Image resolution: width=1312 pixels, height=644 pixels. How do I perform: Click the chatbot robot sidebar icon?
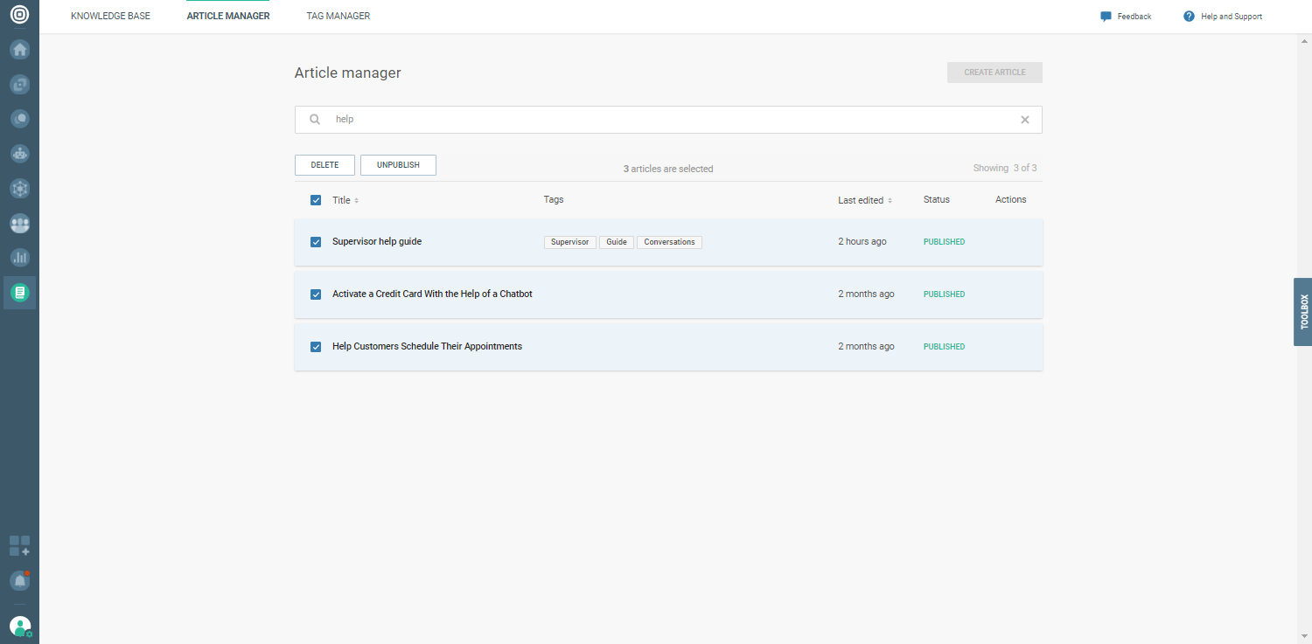click(x=19, y=153)
